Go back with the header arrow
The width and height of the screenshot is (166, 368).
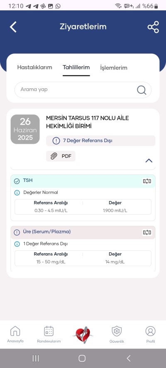point(13,27)
